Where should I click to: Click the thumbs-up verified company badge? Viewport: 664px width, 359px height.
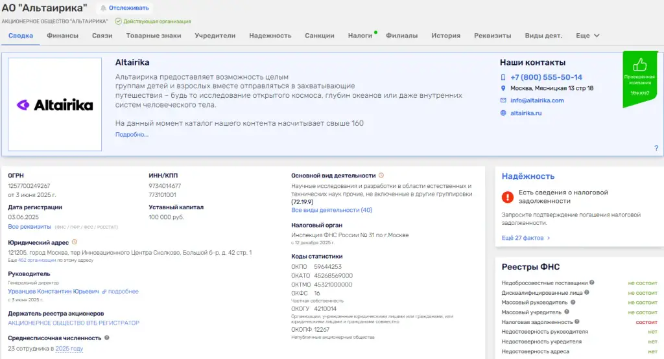pyautogui.click(x=639, y=79)
